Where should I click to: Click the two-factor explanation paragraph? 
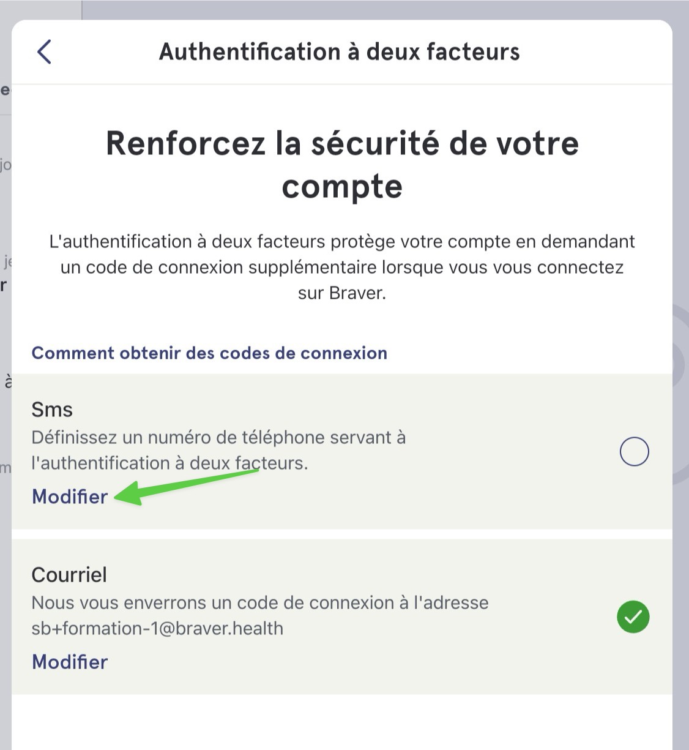click(342, 268)
